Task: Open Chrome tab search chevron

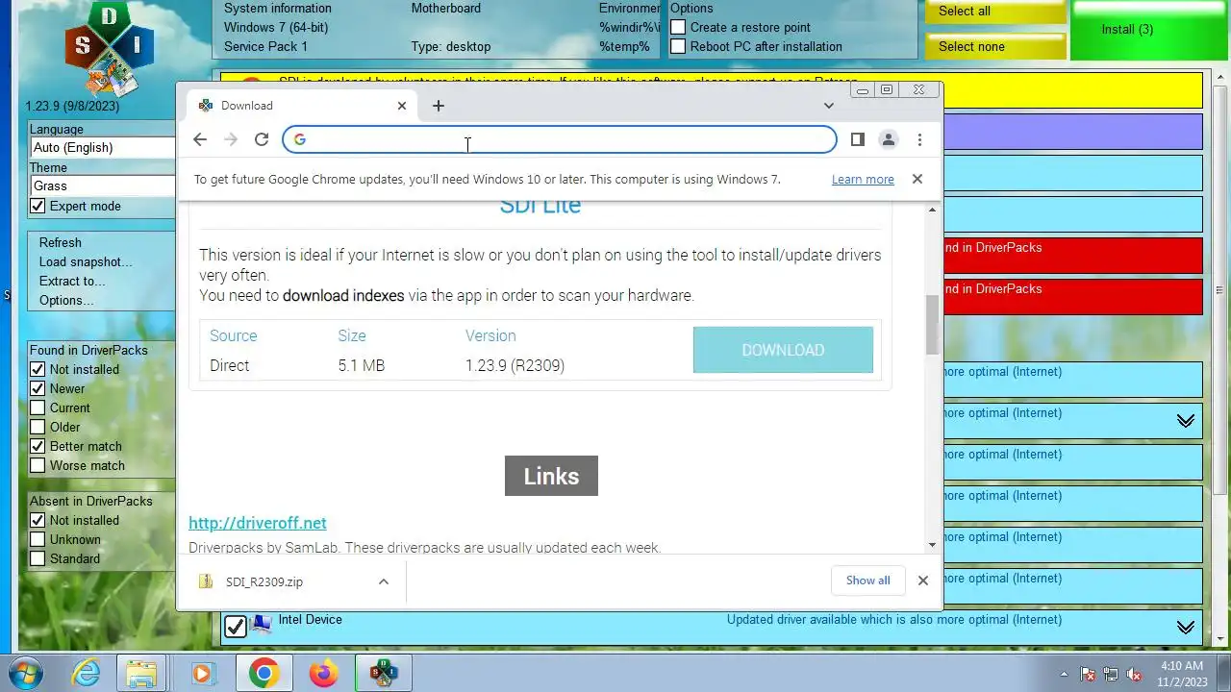Action: [x=828, y=106]
